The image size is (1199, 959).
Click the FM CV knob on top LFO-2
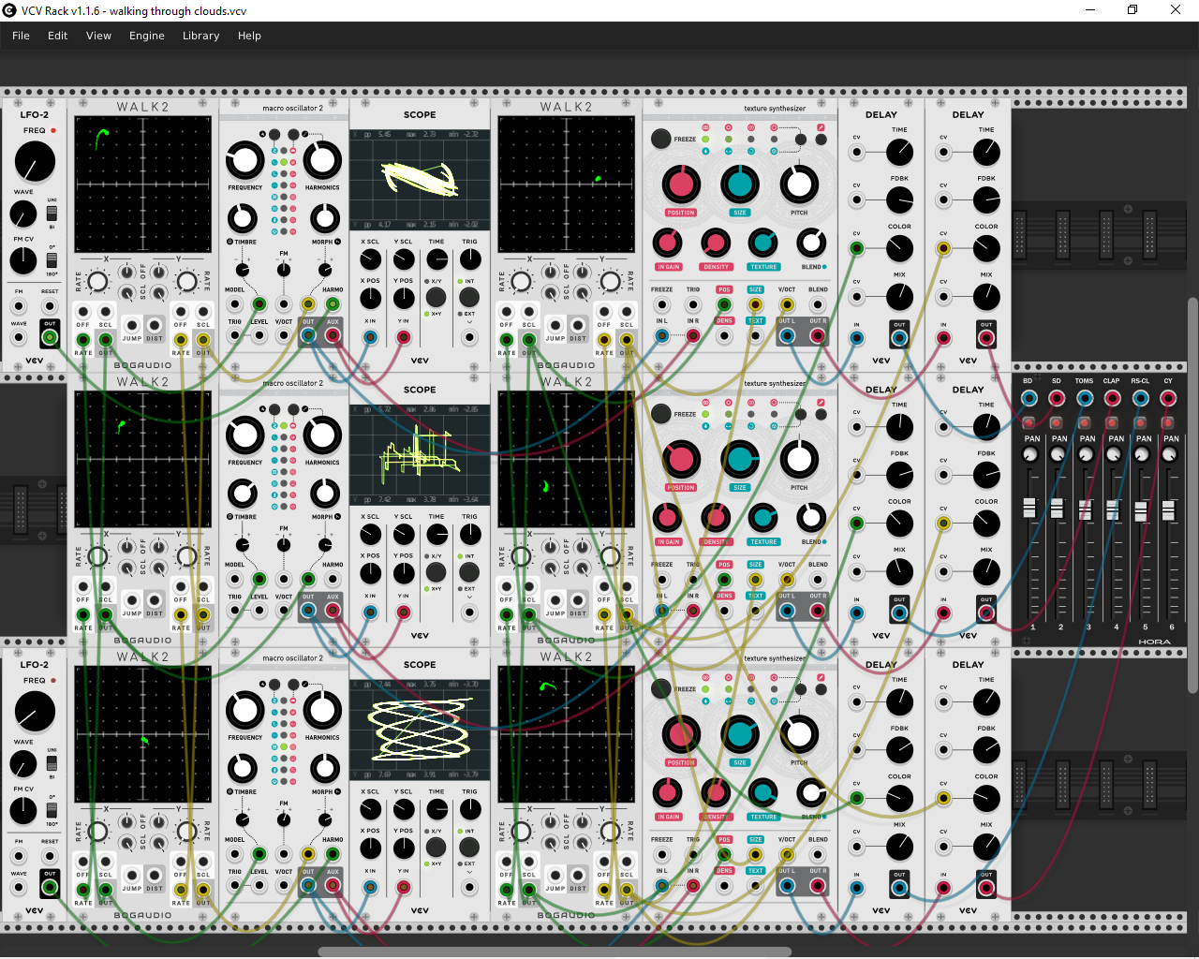23,260
